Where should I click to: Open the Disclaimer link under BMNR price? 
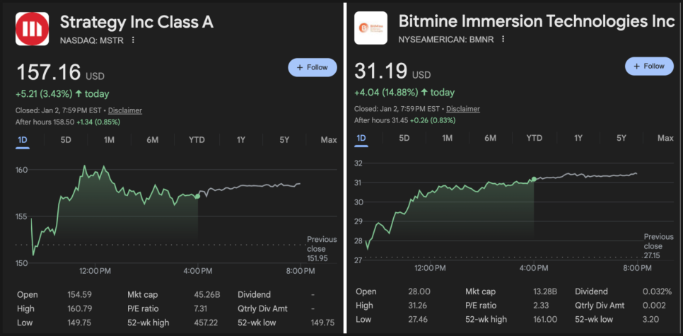(x=463, y=109)
